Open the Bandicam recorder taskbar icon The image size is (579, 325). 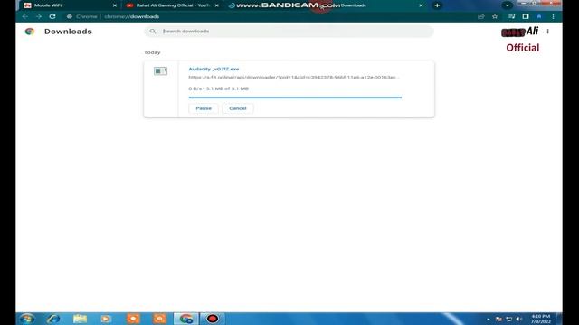click(213, 319)
